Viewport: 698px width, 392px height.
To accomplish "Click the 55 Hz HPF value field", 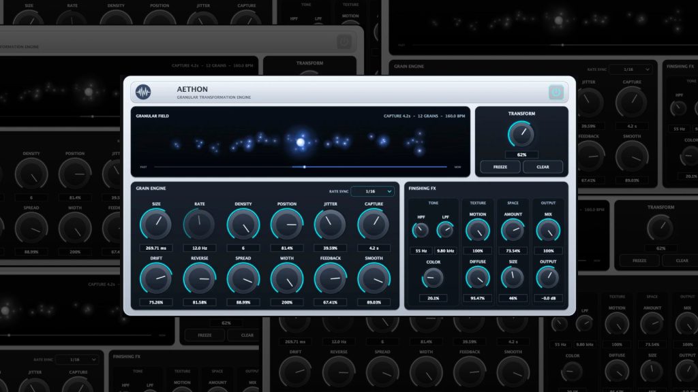I will tap(421, 250).
